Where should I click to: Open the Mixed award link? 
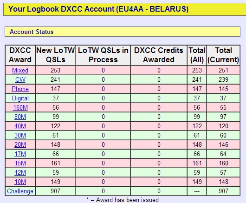[x=20, y=70]
